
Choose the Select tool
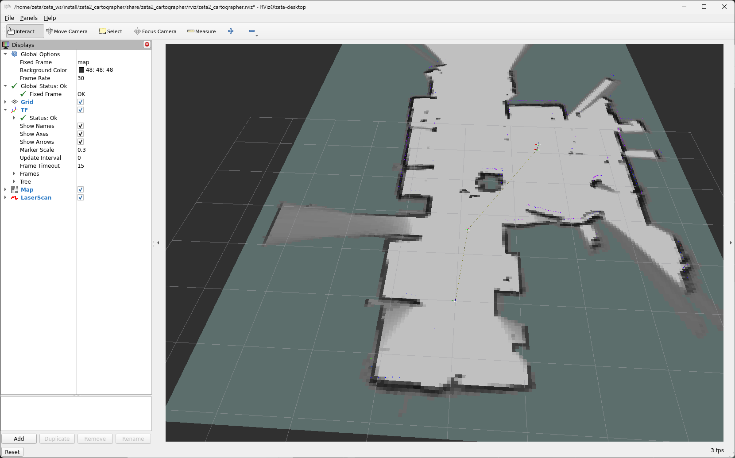tap(111, 31)
